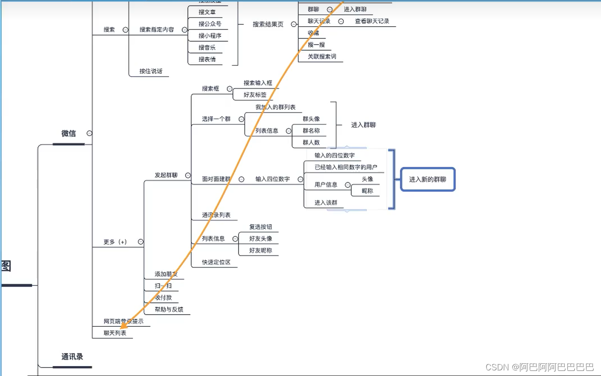Select the 好友昵称 node

[x=261, y=250]
